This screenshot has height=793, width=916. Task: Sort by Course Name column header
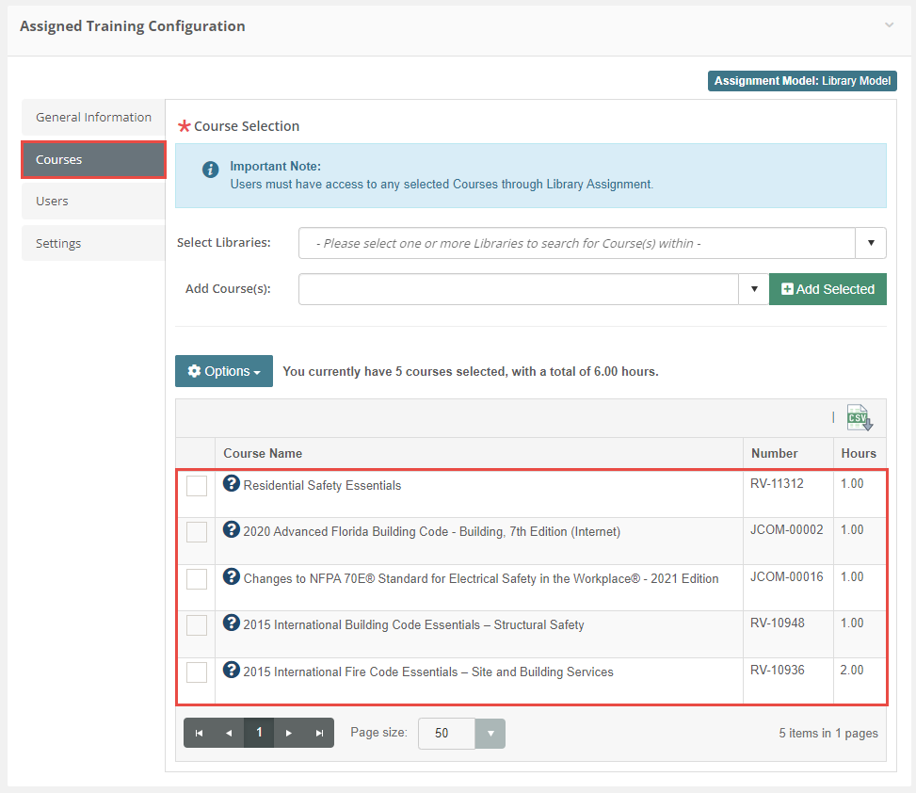click(x=263, y=453)
